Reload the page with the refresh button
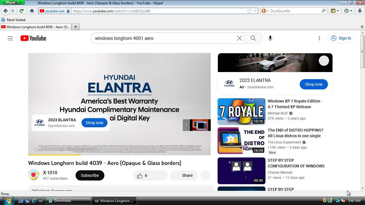The image size is (365, 205). click(x=21, y=11)
